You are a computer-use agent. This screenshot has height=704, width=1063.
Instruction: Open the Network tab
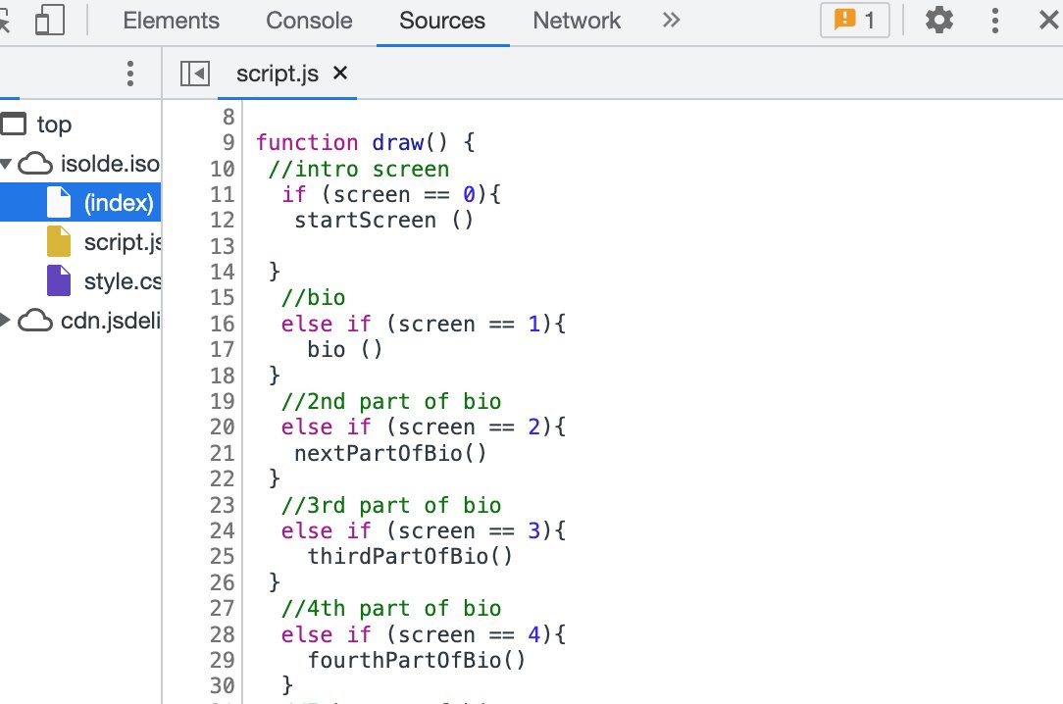577,21
